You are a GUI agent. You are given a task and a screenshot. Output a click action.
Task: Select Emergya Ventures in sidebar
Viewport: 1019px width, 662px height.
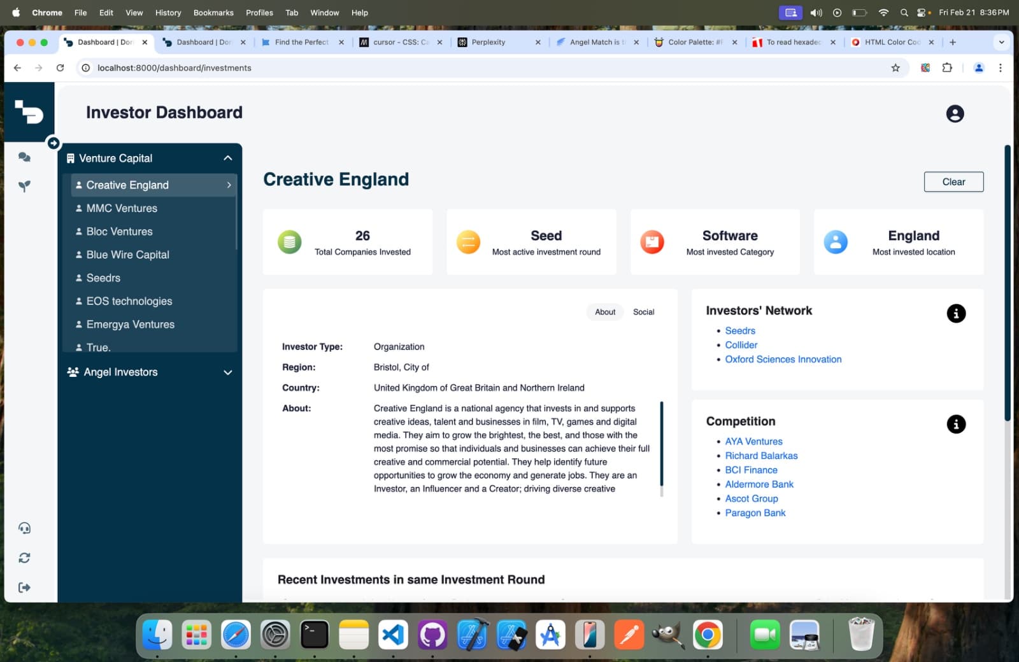pyautogui.click(x=153, y=325)
